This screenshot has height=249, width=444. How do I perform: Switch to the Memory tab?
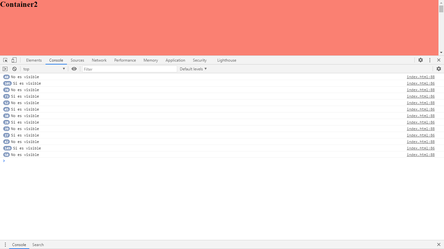(151, 60)
